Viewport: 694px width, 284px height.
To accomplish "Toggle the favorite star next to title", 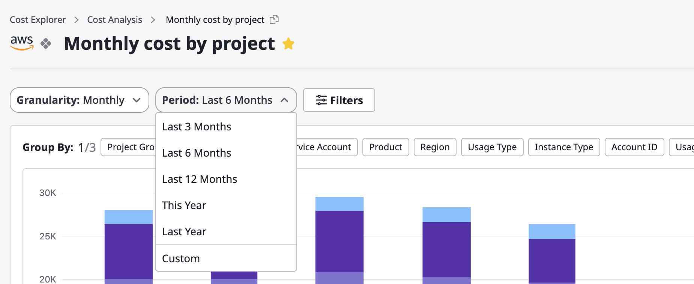I will (x=288, y=44).
